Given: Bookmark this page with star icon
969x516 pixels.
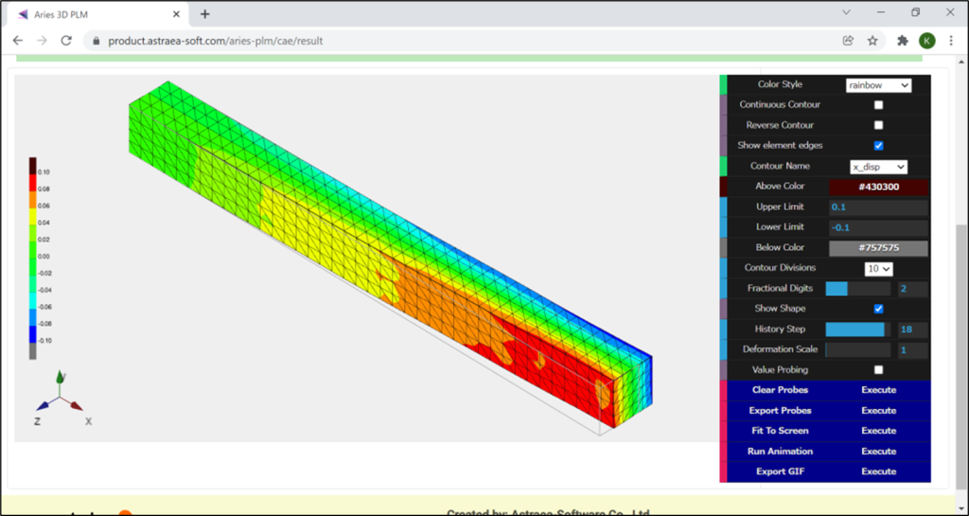Looking at the screenshot, I should (872, 41).
